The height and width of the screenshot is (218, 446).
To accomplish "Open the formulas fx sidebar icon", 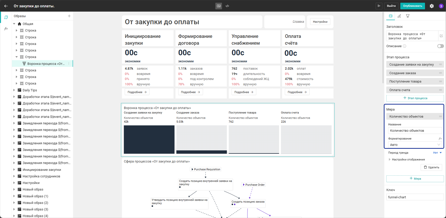I will (x=6, y=29).
